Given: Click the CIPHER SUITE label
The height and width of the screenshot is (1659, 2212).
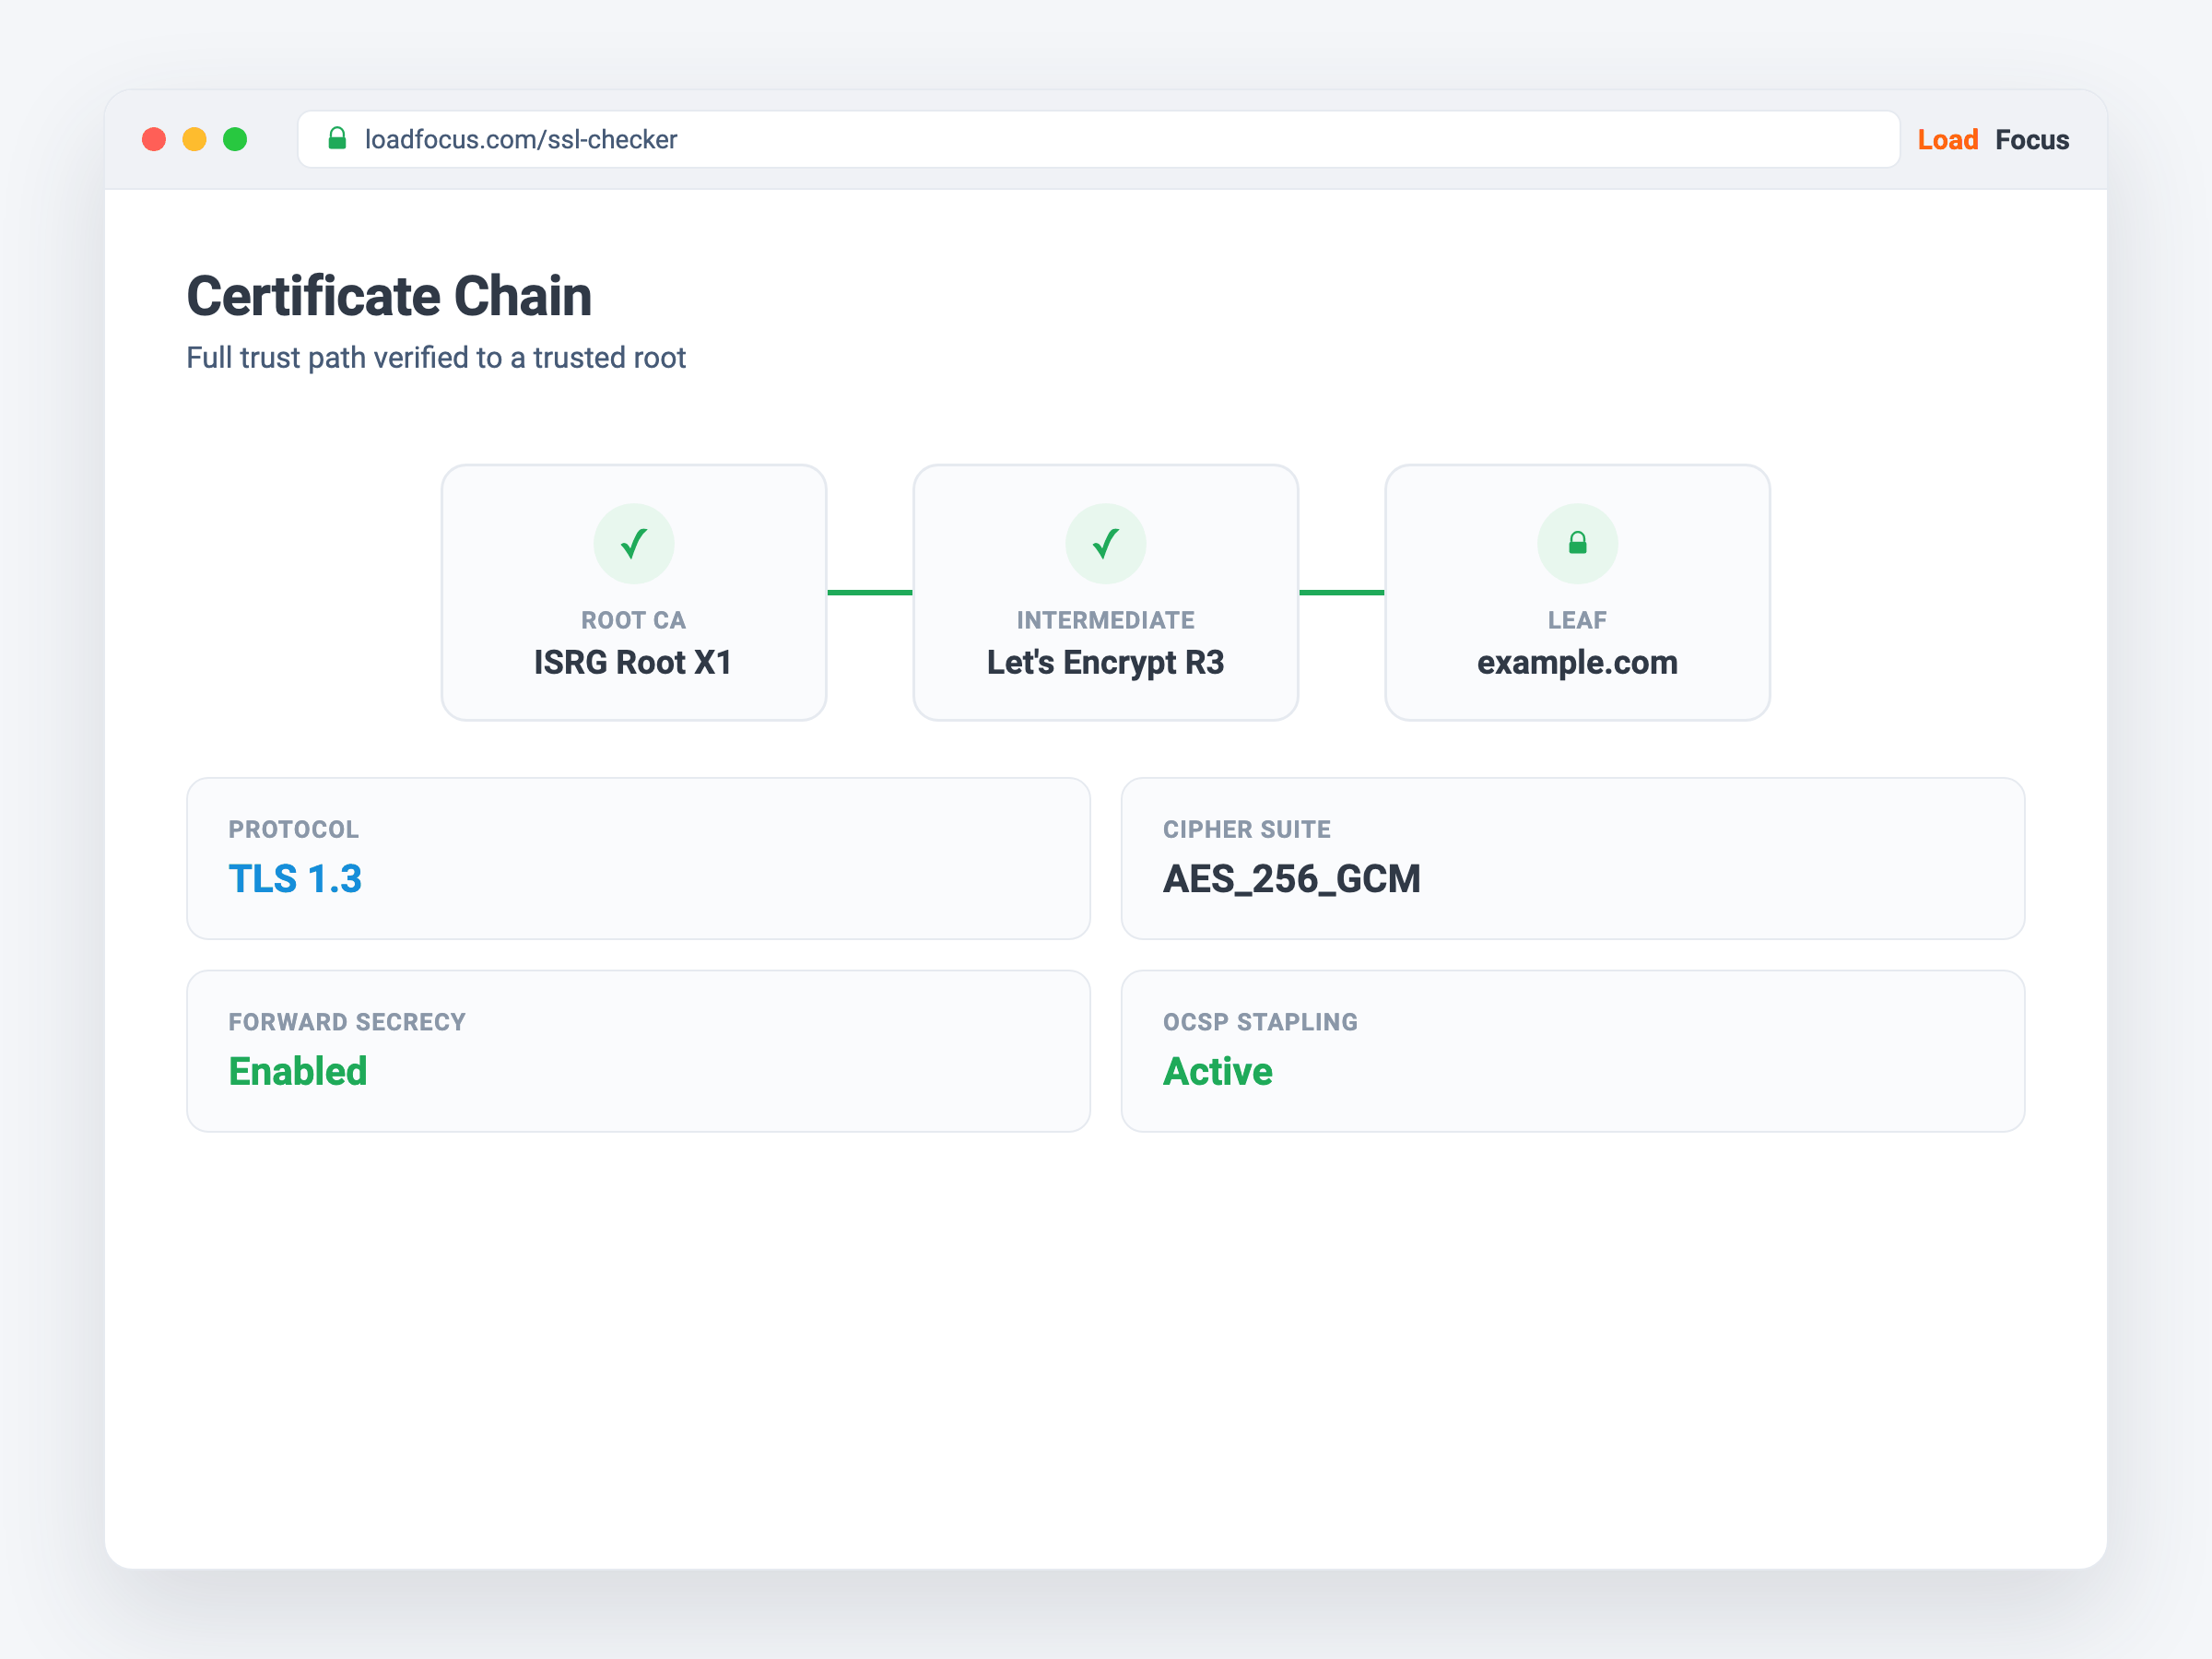Looking at the screenshot, I should coord(1246,829).
